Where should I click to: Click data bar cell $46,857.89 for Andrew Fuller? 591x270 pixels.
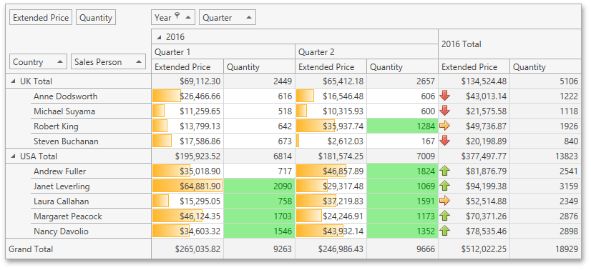(x=331, y=171)
